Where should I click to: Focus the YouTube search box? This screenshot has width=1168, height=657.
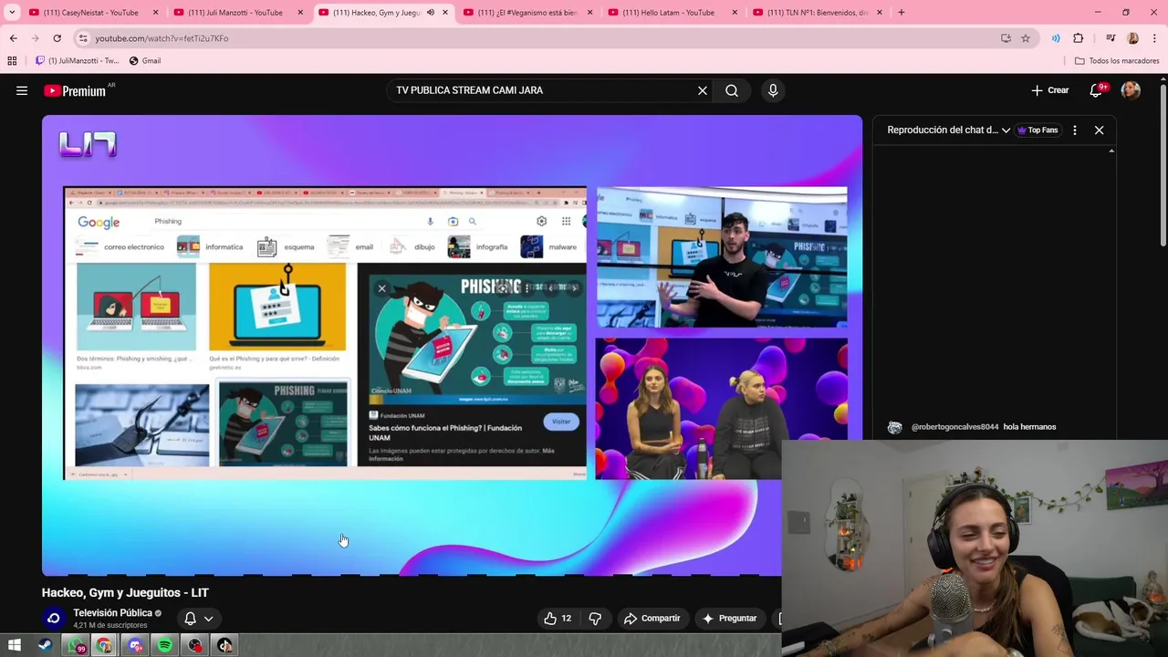point(543,90)
